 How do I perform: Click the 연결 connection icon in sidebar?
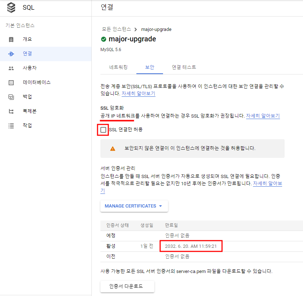pyautogui.click(x=11, y=54)
